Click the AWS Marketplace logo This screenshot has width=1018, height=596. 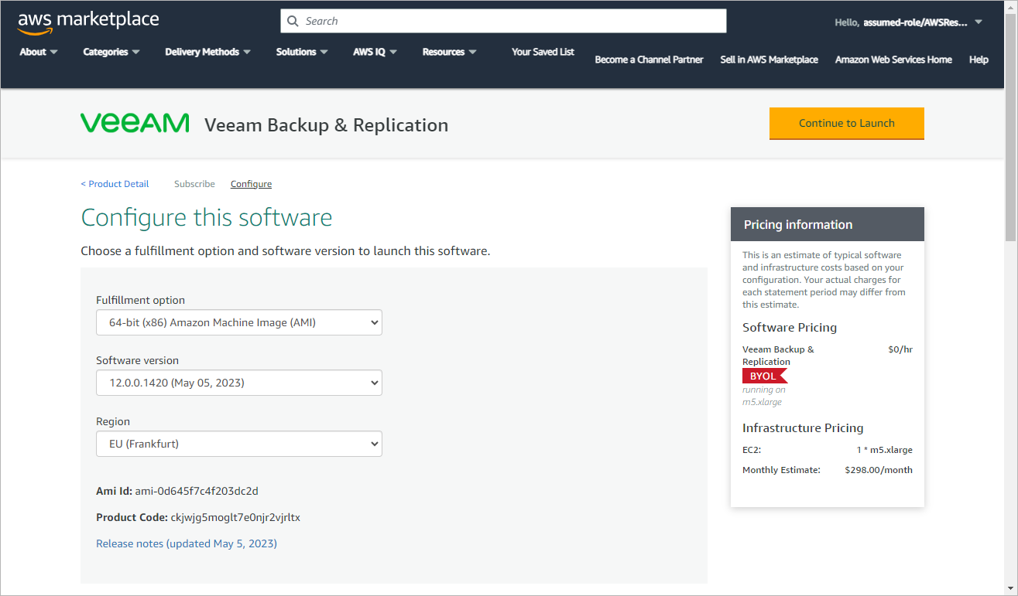pos(88,22)
